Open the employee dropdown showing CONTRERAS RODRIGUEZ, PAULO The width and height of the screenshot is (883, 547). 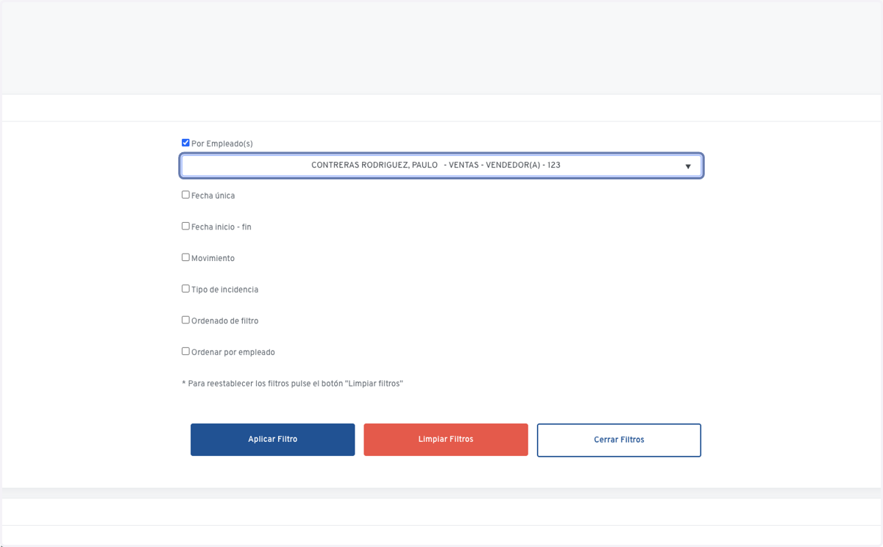[441, 165]
